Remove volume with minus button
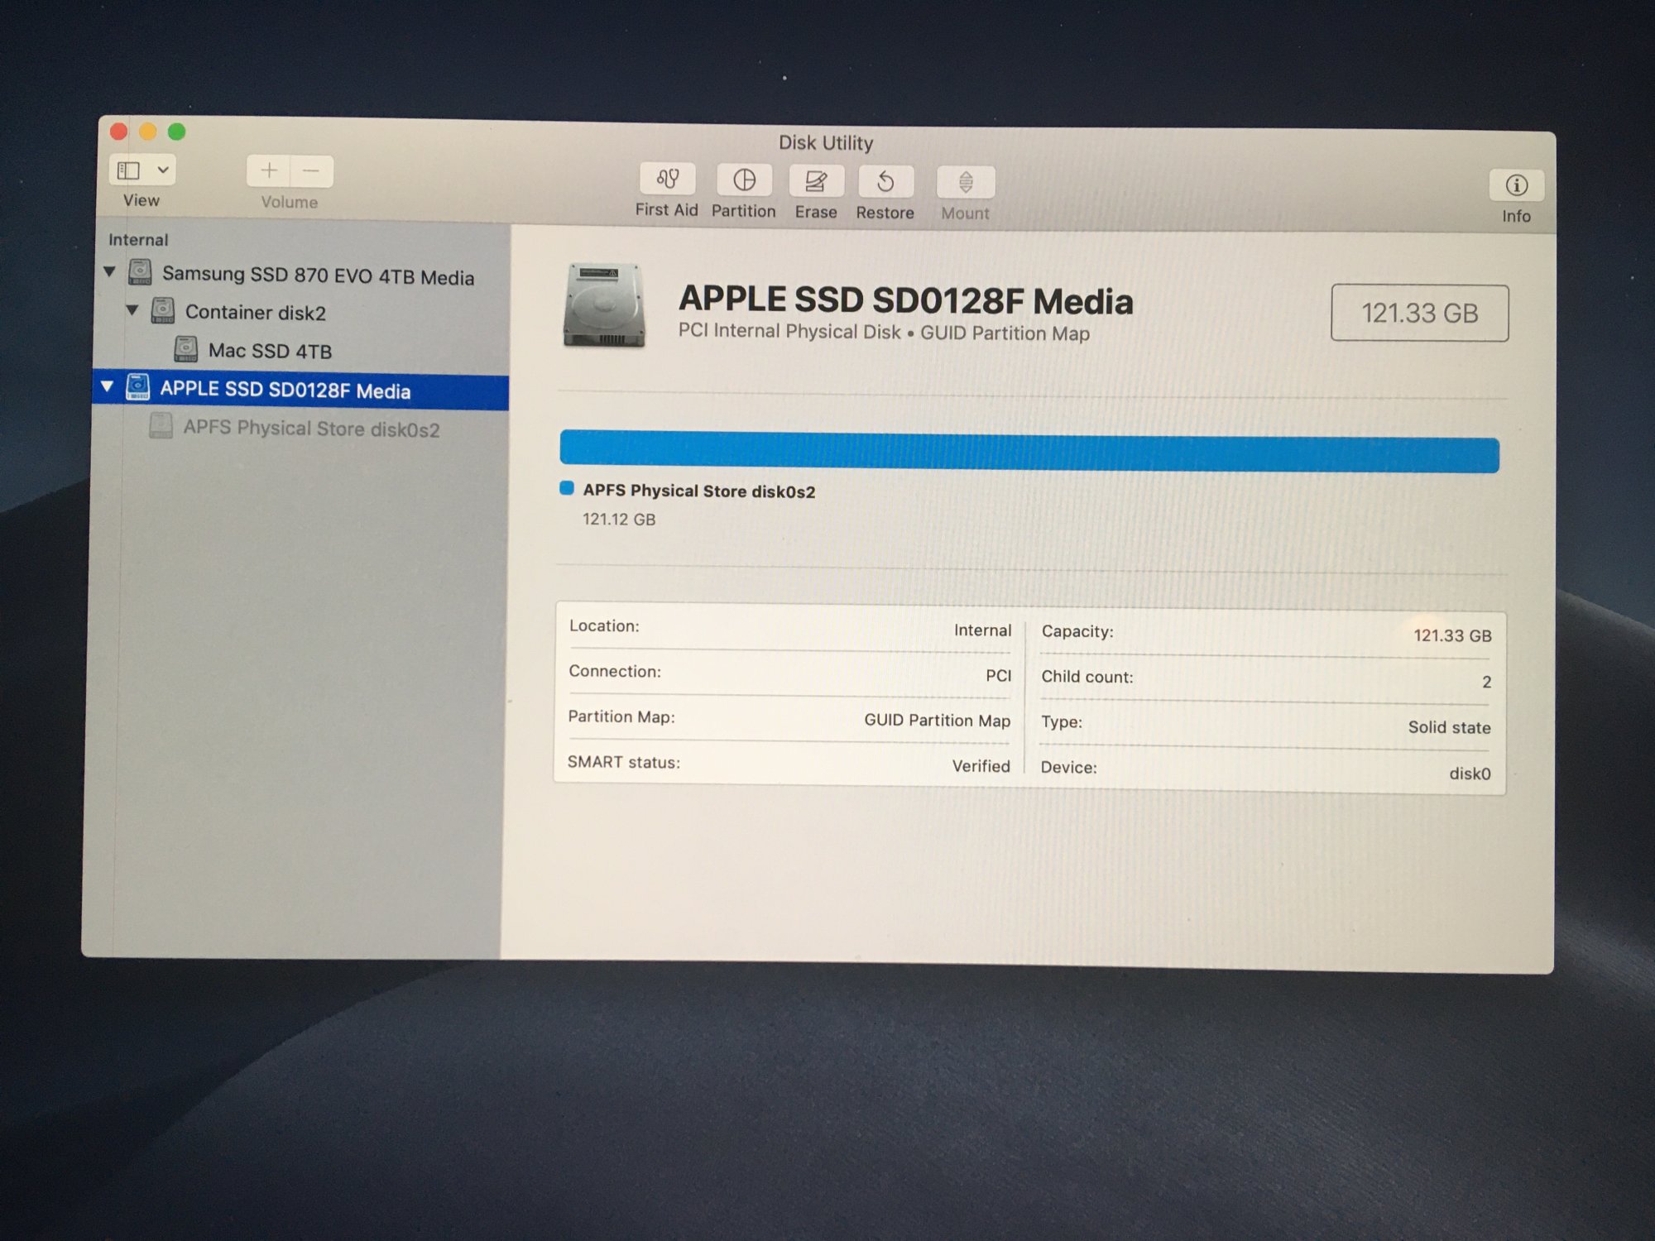The width and height of the screenshot is (1655, 1241). (x=311, y=171)
